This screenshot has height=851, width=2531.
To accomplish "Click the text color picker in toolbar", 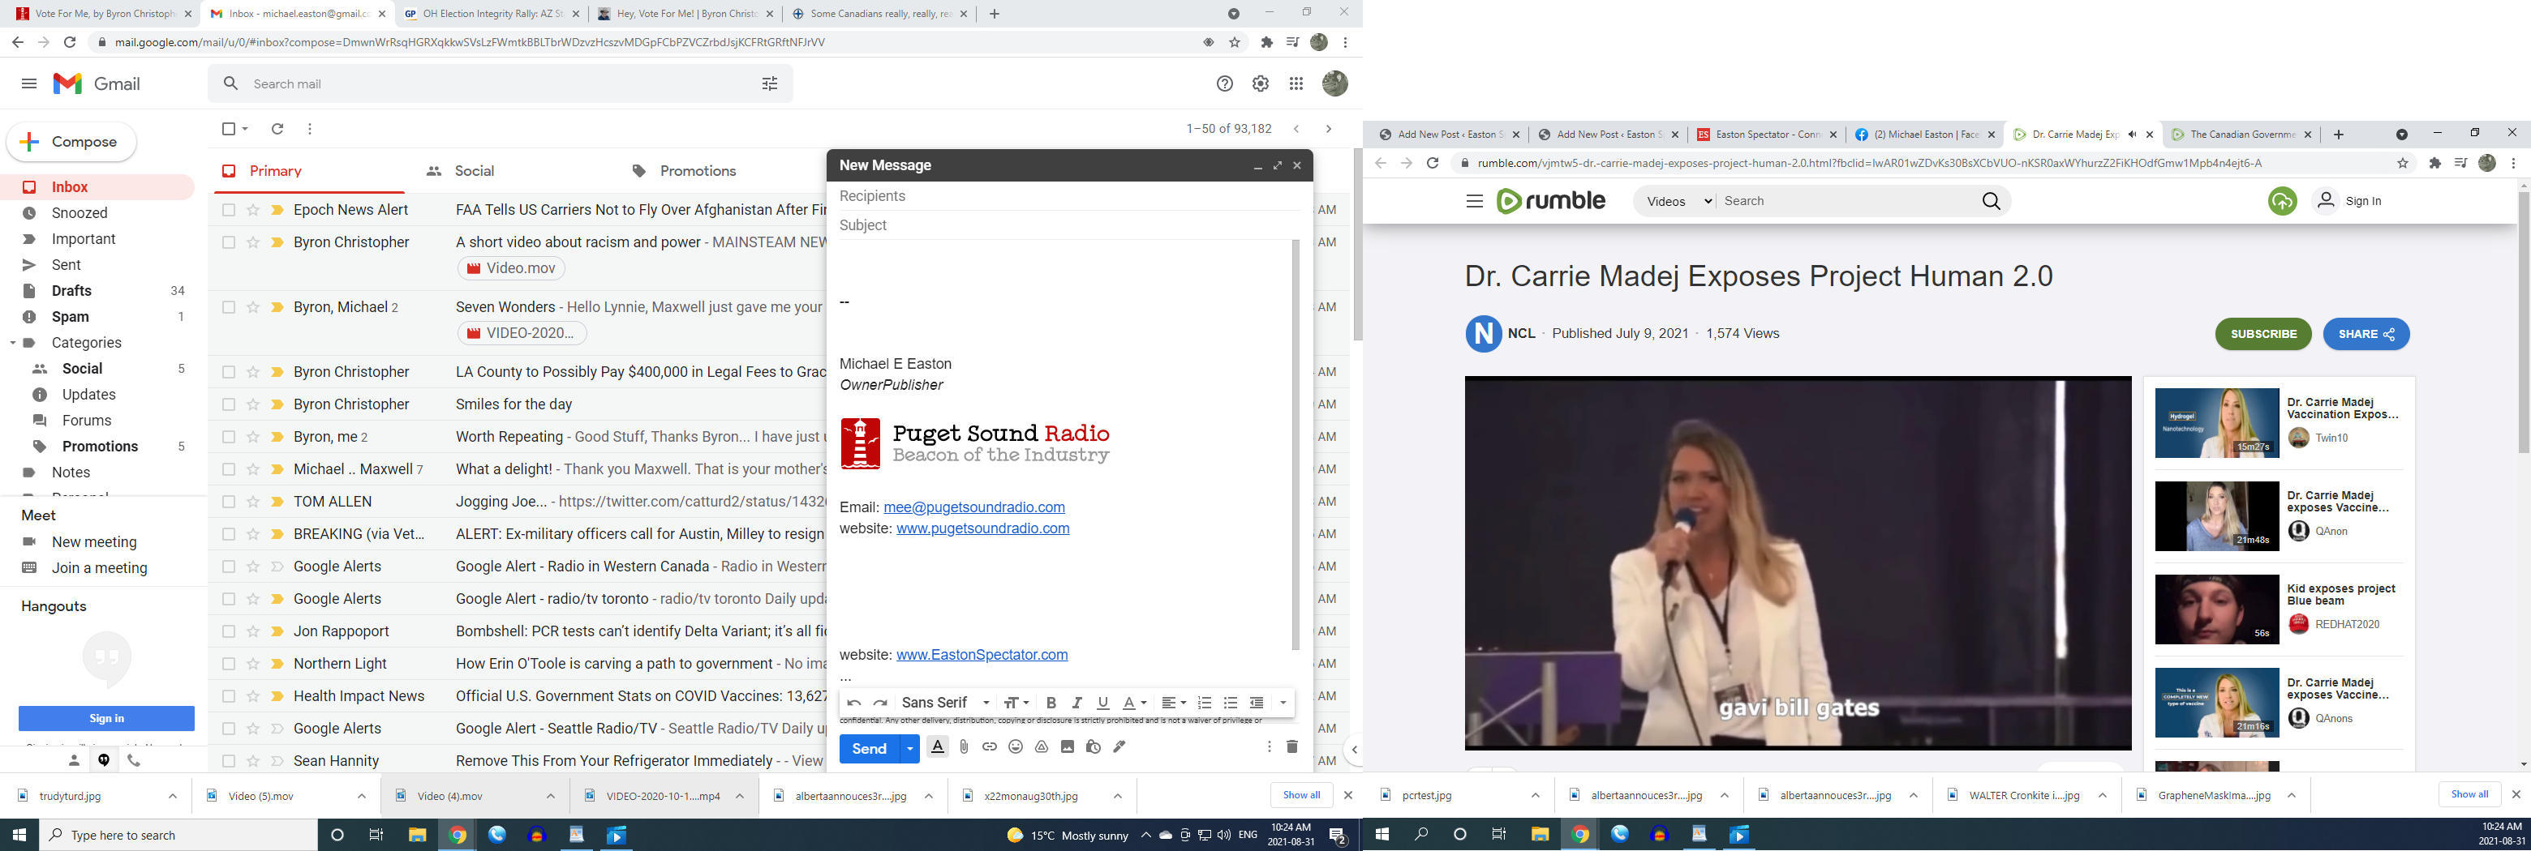I will 1134,703.
